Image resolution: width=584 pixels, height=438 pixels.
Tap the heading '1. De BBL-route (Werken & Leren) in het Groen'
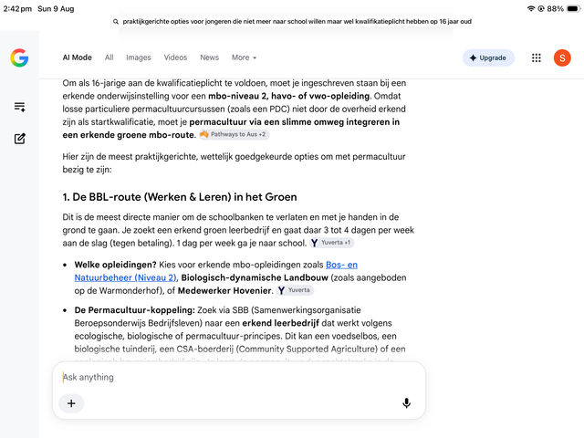coord(180,197)
